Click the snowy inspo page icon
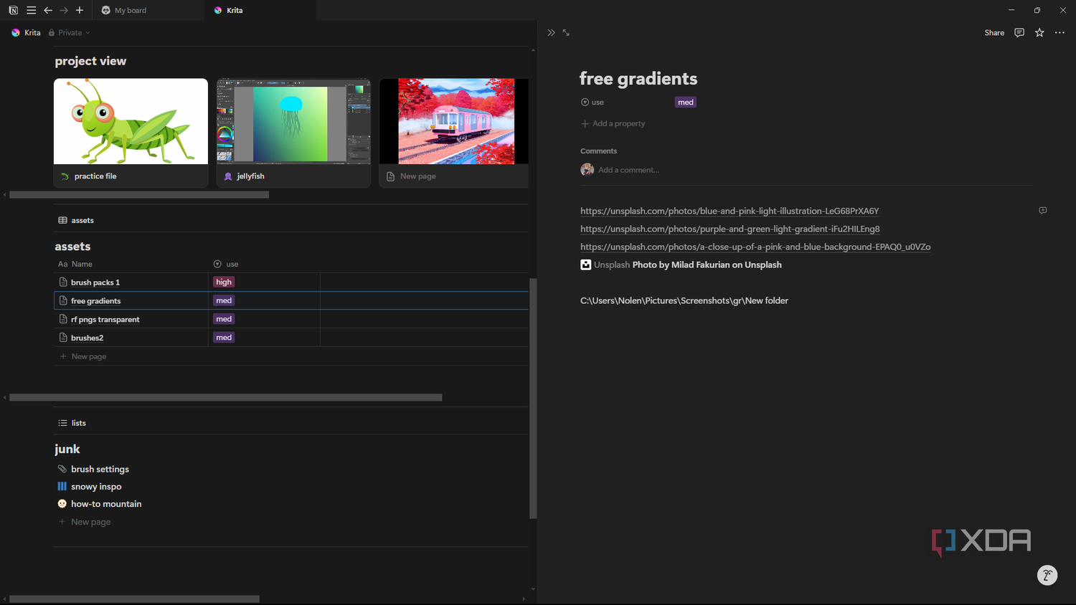 click(62, 486)
